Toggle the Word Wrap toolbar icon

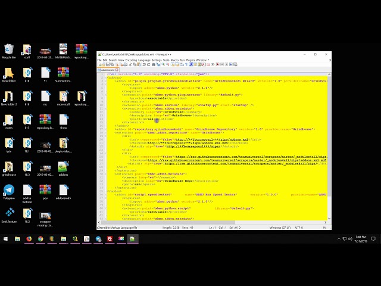pyautogui.click(x=182, y=64)
